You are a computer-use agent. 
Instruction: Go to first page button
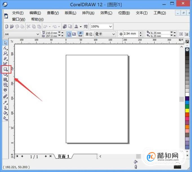[x=17, y=156]
